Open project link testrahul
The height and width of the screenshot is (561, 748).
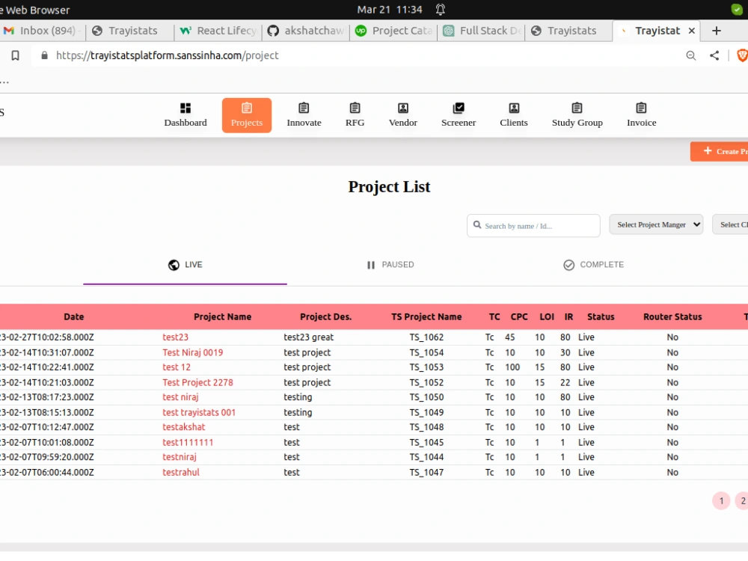[181, 472]
